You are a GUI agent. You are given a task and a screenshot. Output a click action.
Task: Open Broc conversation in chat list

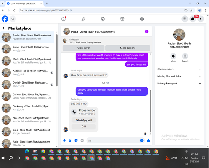click(x=28, y=132)
